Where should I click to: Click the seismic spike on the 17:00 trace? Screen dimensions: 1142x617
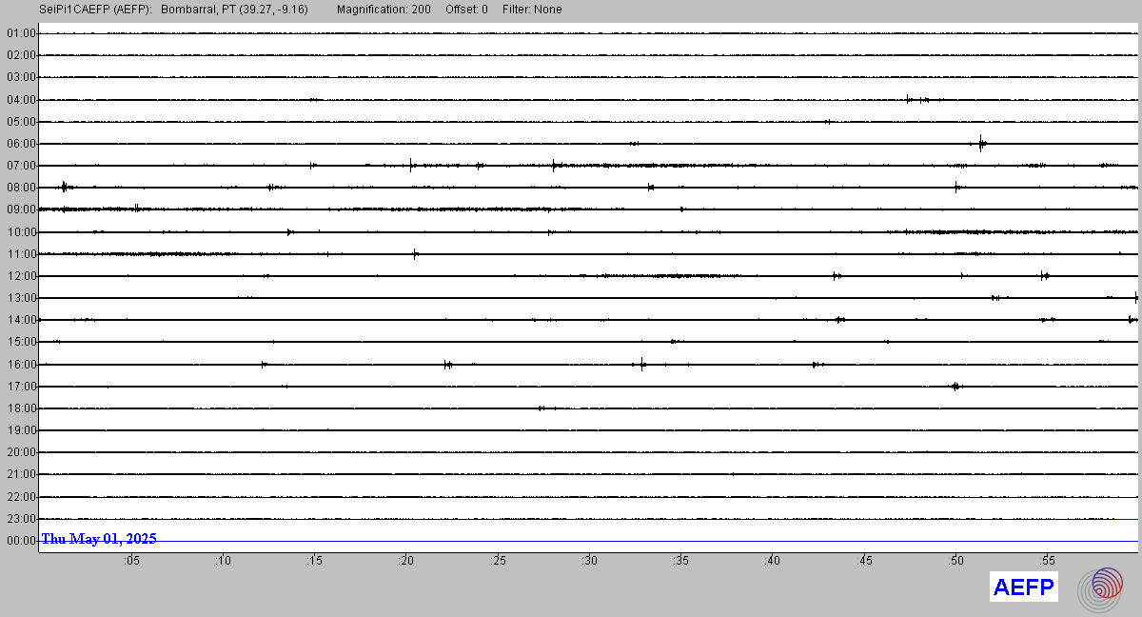[955, 387]
